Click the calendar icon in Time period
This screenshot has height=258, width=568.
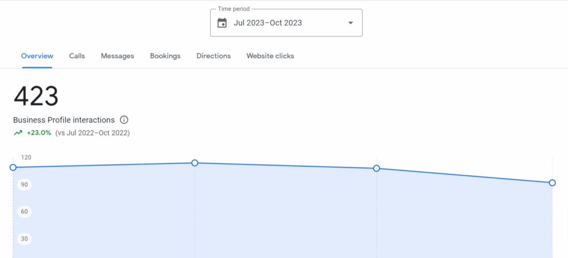coord(222,23)
